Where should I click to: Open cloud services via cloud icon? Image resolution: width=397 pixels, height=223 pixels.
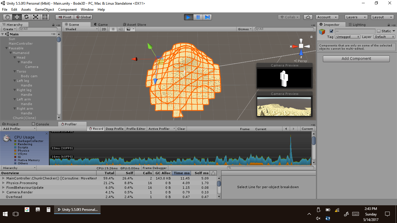click(x=308, y=17)
